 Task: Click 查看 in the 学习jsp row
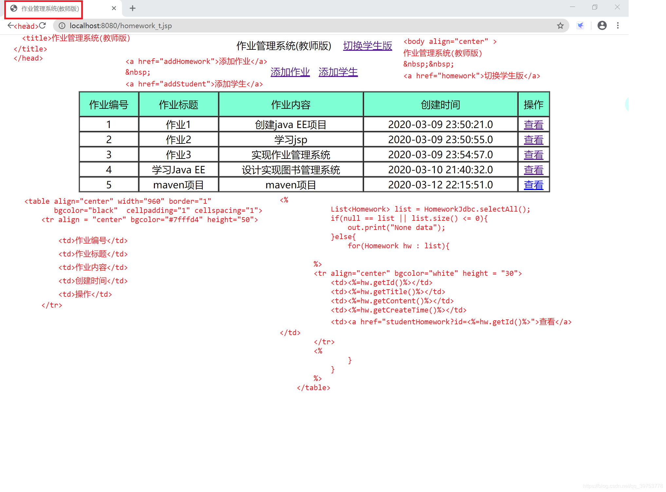click(533, 140)
